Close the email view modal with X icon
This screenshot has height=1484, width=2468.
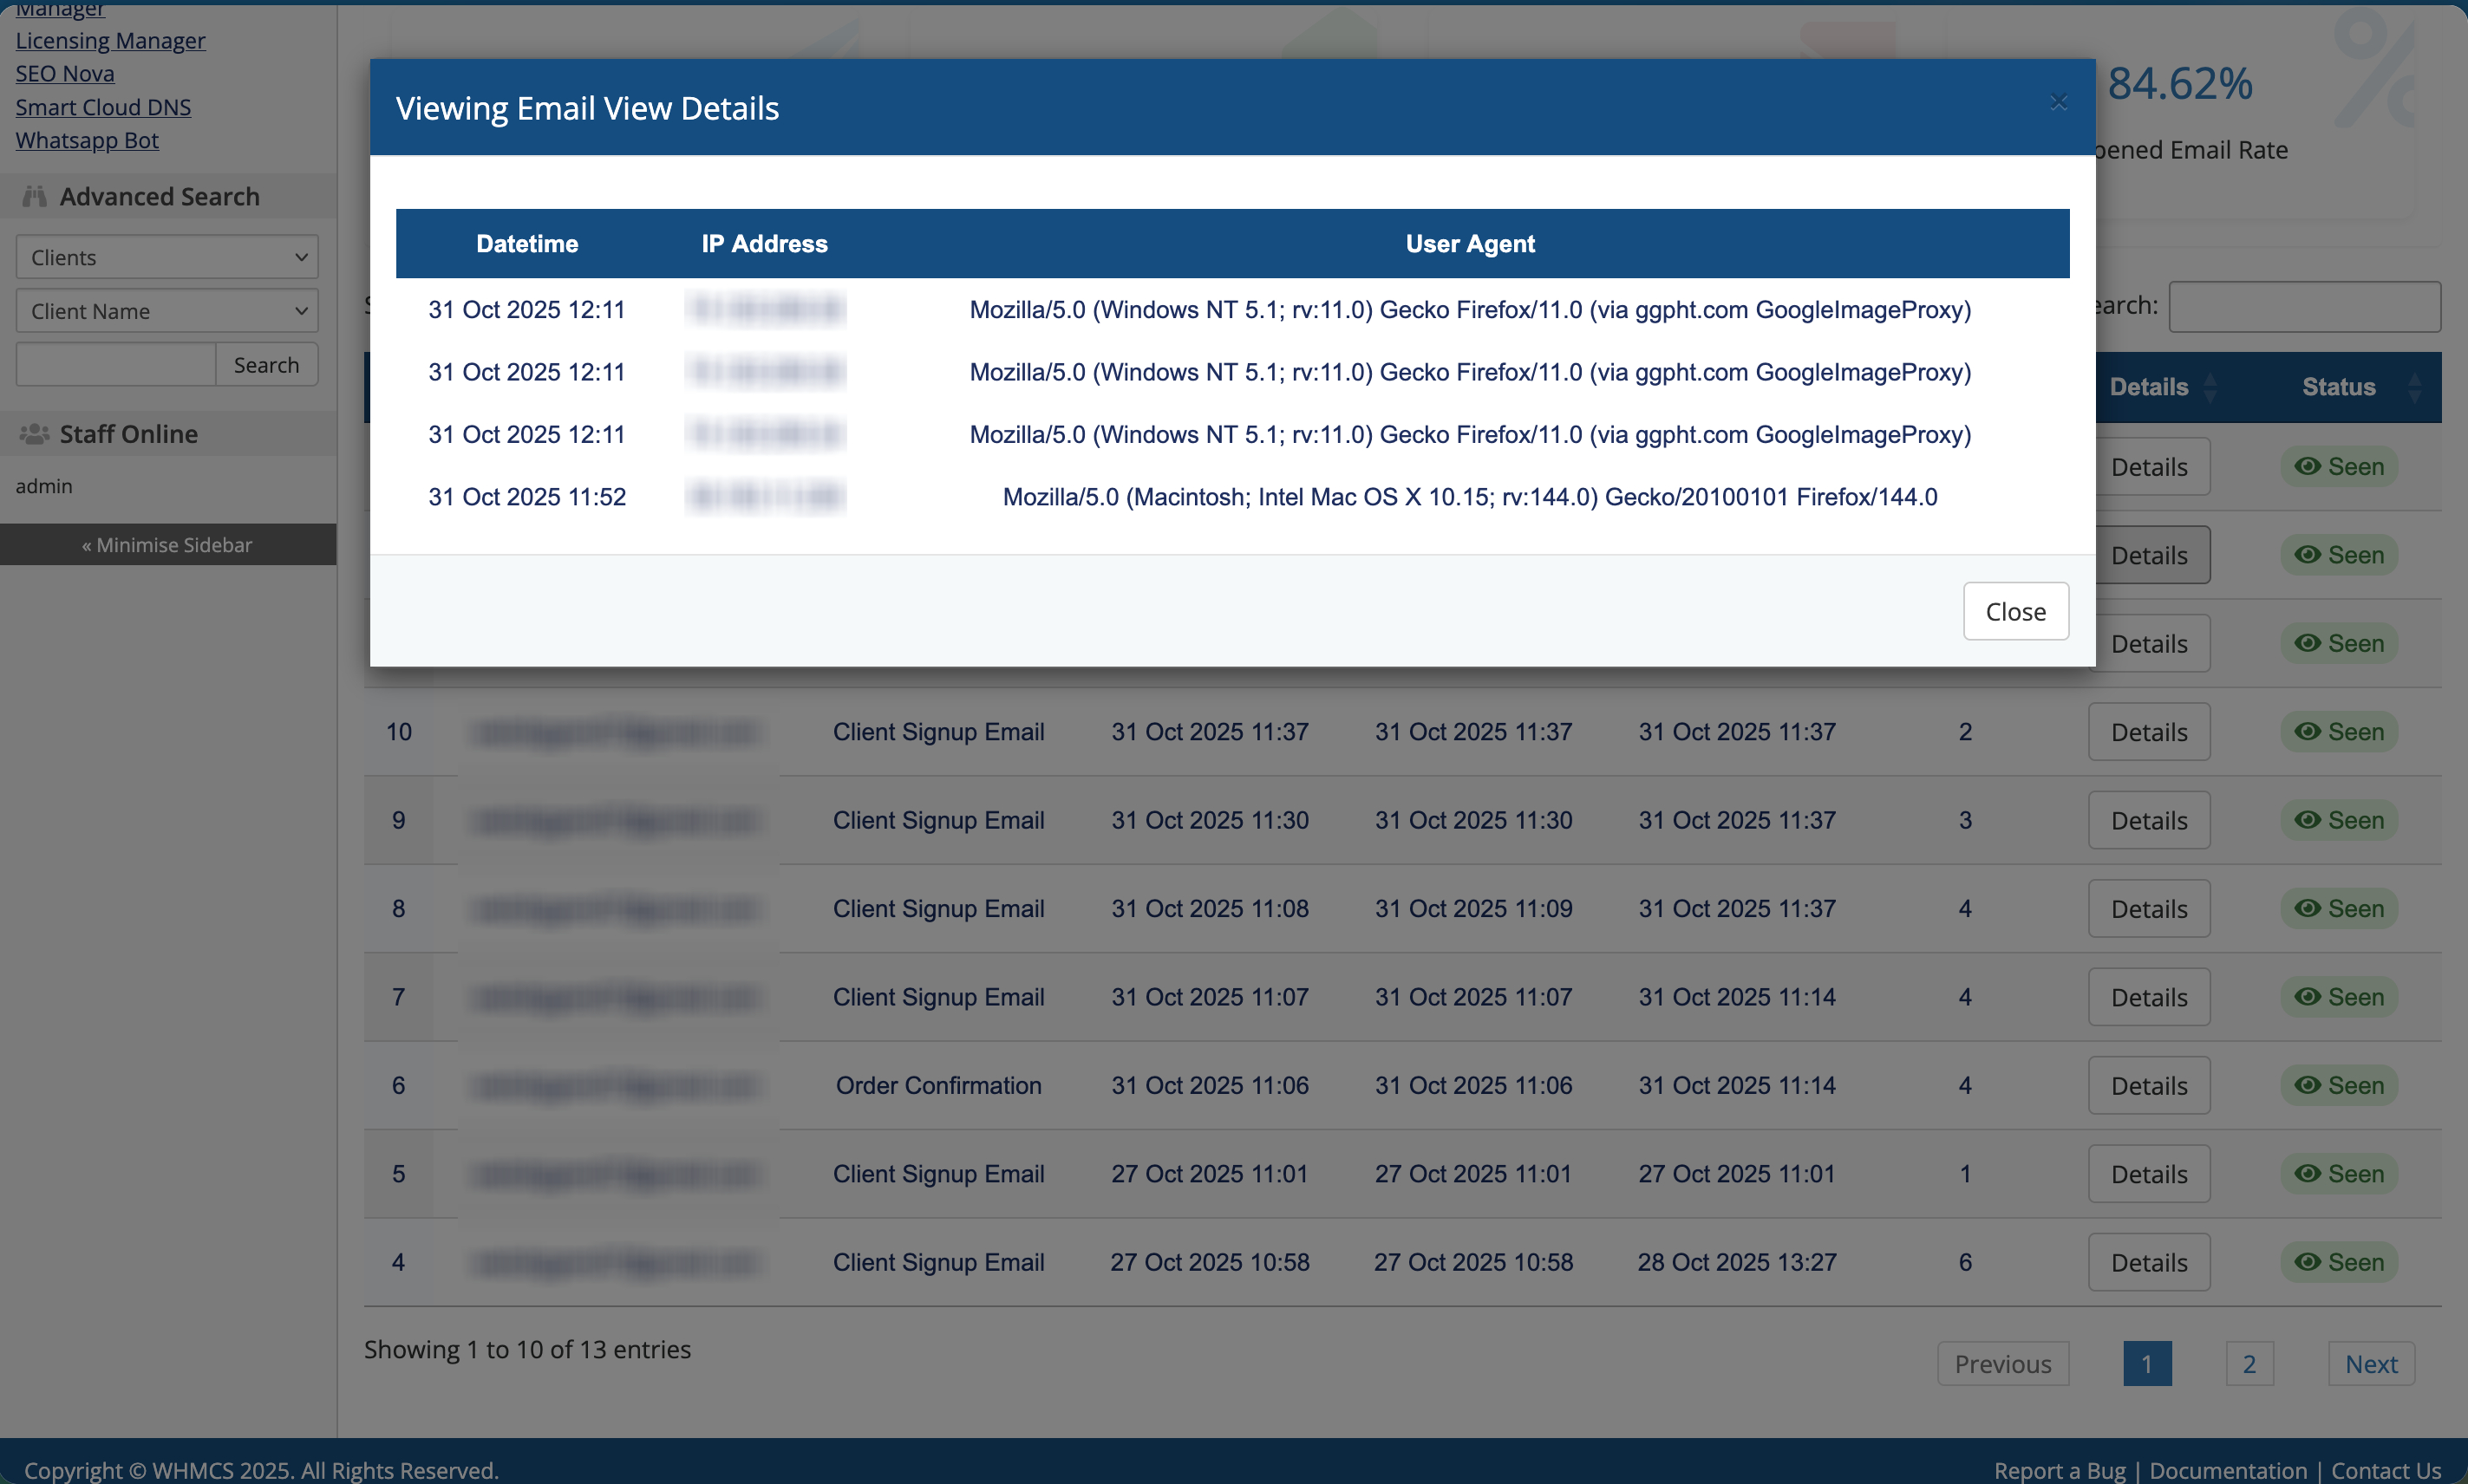click(2058, 102)
